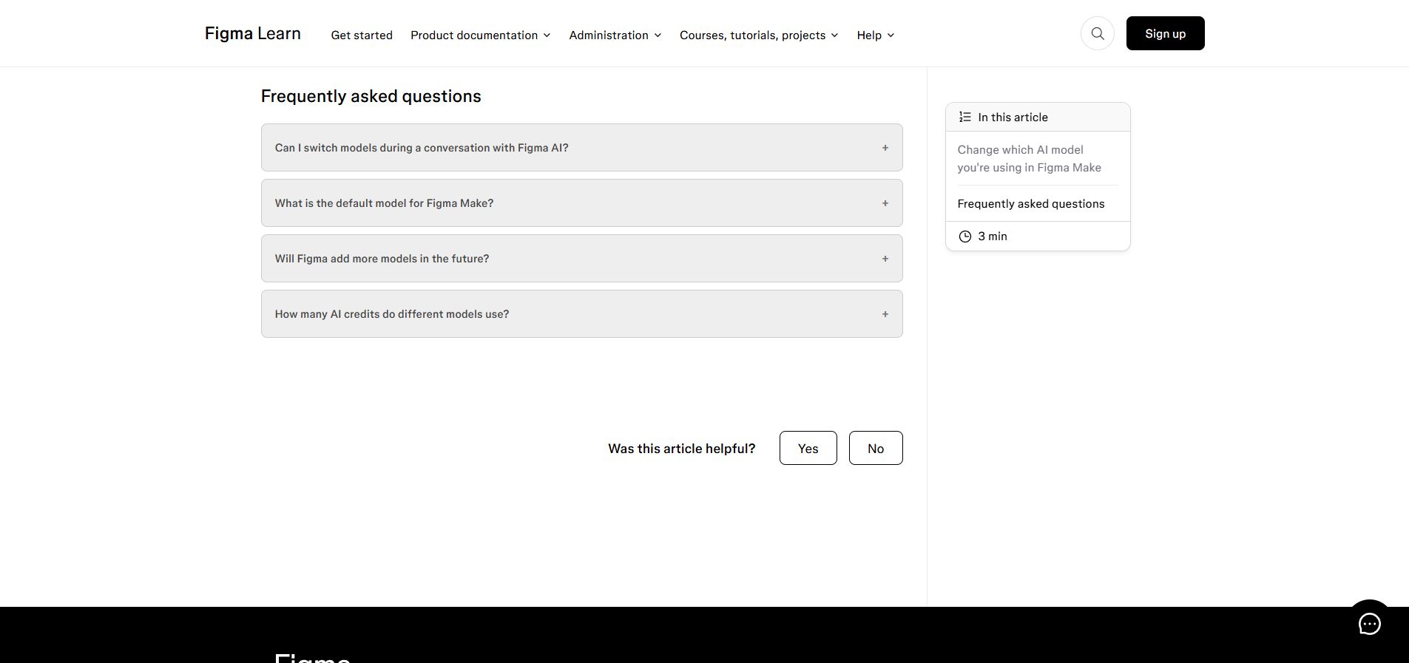
Task: Click the Figma Learn logo link
Action: point(253,33)
